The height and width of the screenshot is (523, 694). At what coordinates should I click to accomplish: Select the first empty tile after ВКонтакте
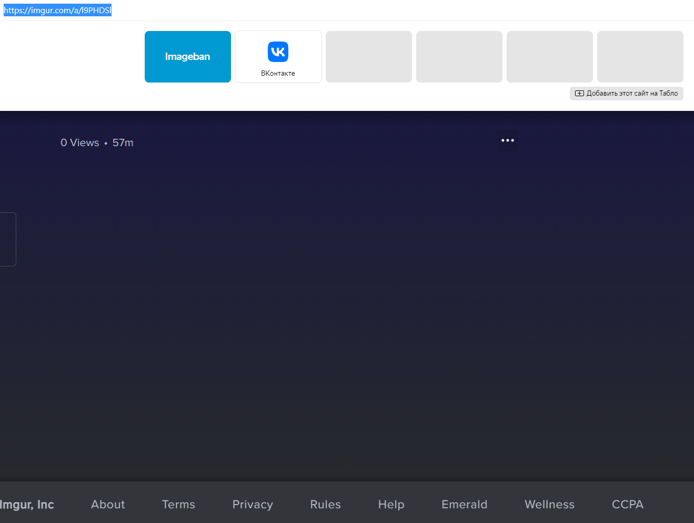368,57
